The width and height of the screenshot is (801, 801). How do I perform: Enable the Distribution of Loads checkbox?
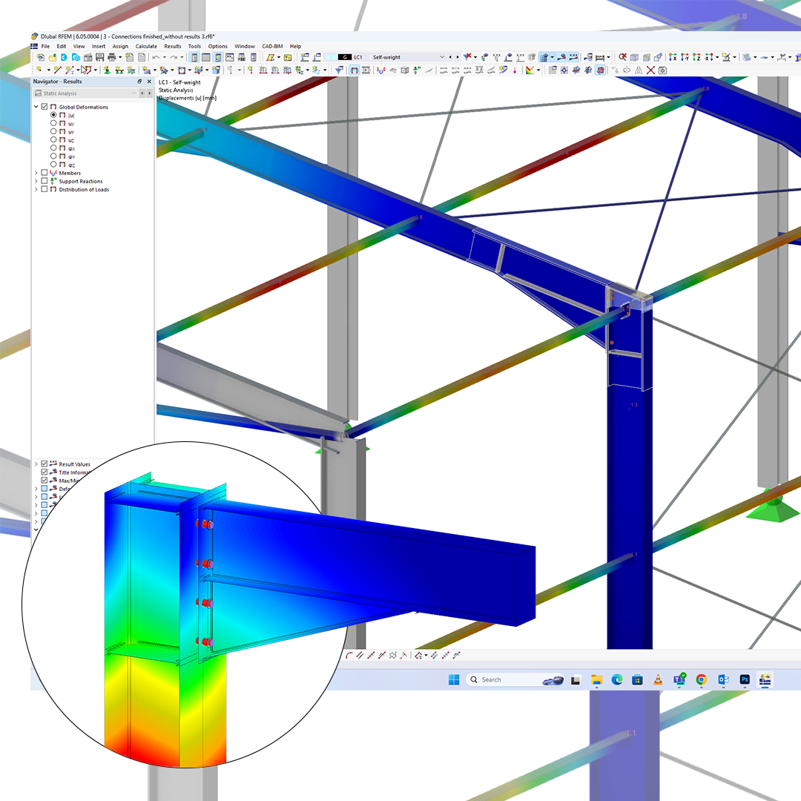tap(44, 189)
